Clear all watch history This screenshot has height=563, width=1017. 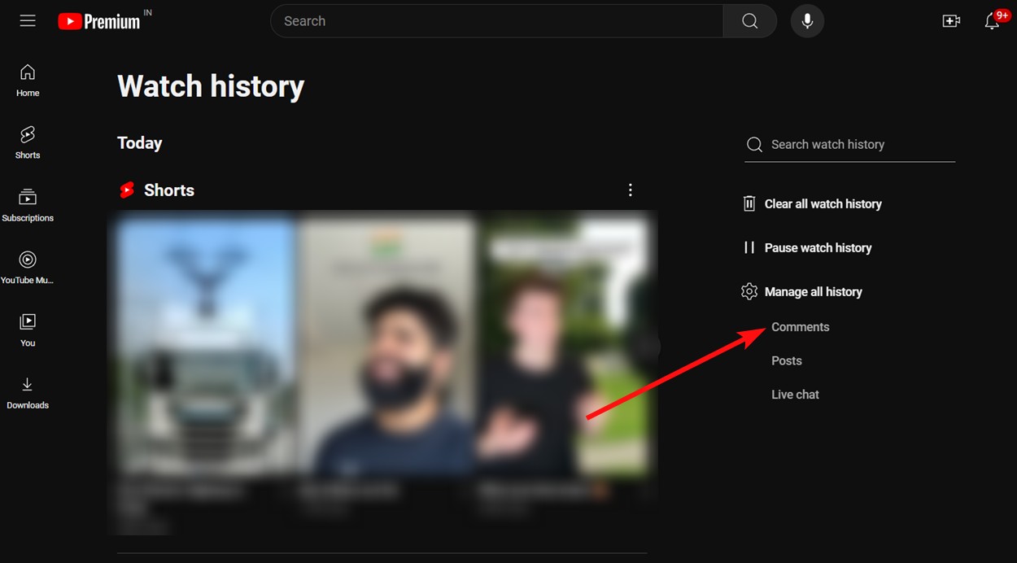tap(823, 203)
